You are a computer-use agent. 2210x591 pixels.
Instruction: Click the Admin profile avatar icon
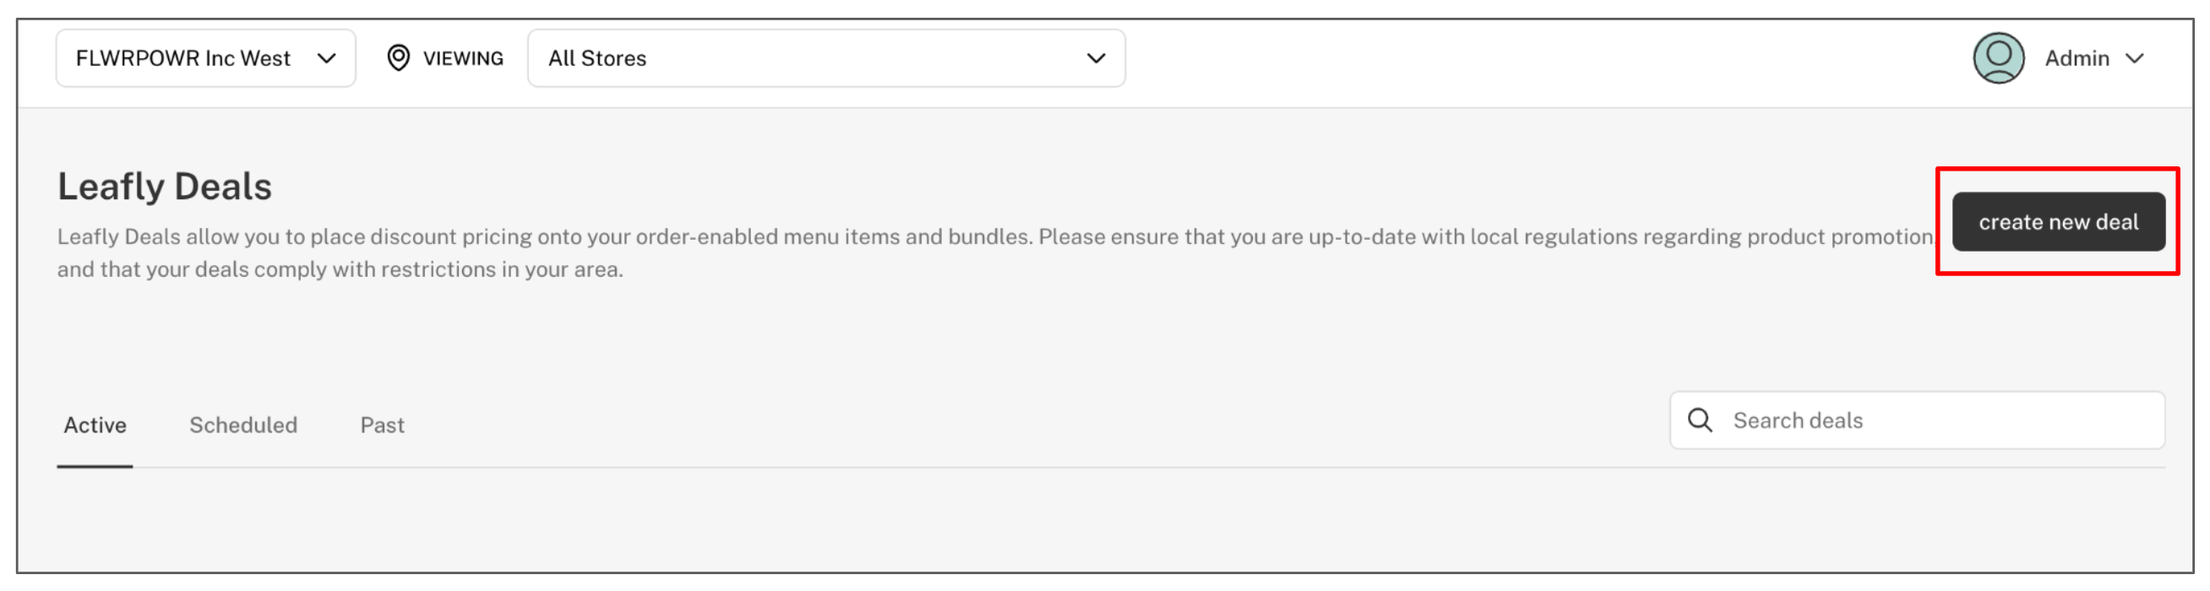pyautogui.click(x=1998, y=58)
